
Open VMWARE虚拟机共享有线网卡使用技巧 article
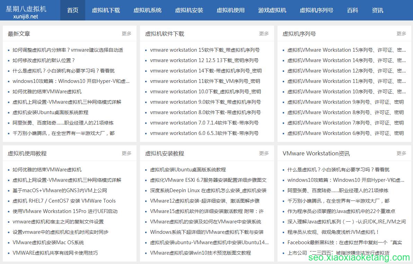(x=55, y=253)
